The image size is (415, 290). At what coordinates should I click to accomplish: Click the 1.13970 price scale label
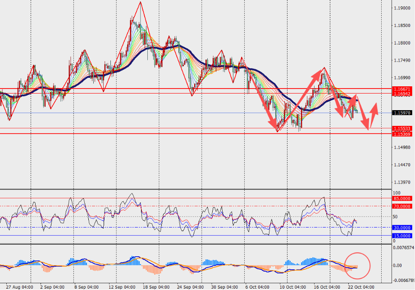pyautogui.click(x=401, y=182)
